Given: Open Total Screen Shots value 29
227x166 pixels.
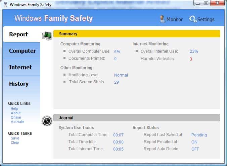Looking at the screenshot, I should (x=116, y=82).
